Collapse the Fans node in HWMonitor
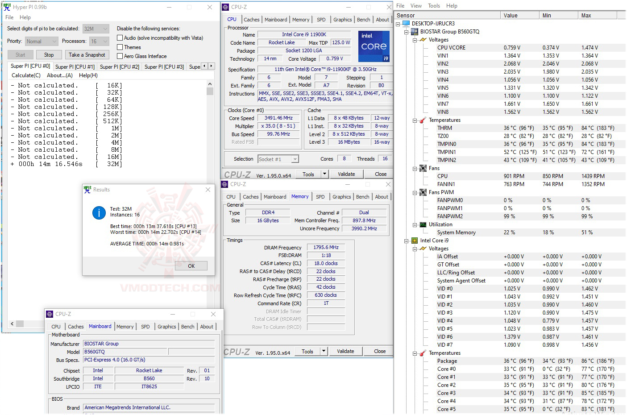The width and height of the screenshot is (627, 415). point(415,168)
